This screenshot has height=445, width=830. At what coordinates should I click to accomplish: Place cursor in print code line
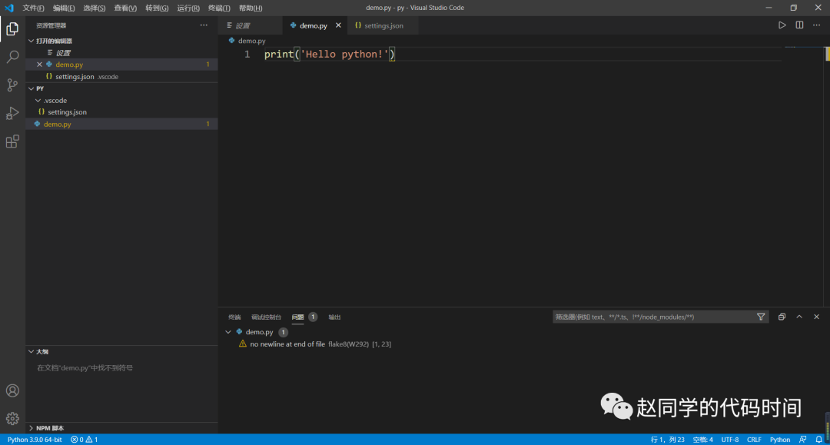click(329, 54)
